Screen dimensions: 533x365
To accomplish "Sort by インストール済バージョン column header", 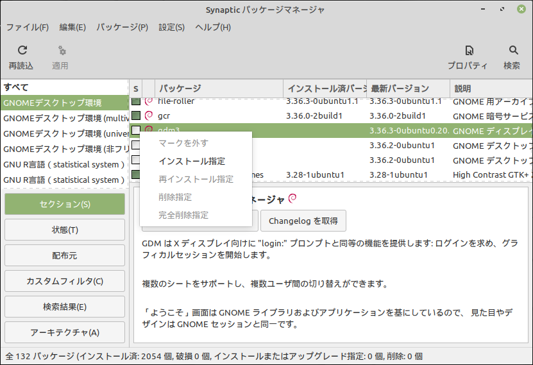I will [325, 89].
